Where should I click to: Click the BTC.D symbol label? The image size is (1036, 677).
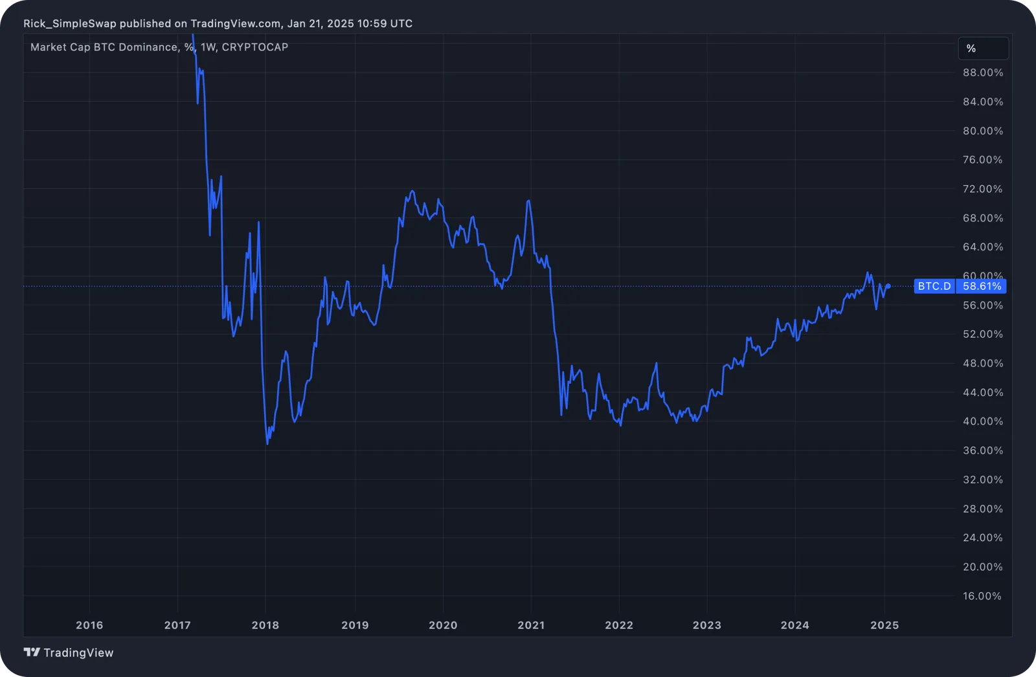934,286
